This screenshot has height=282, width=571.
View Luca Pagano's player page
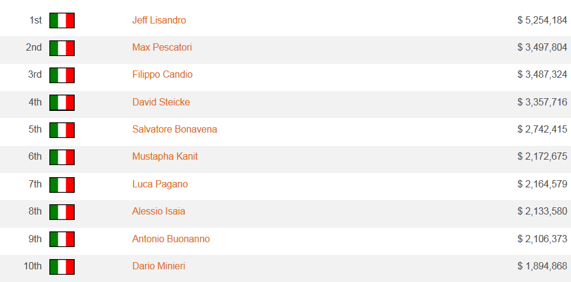pyautogui.click(x=160, y=184)
